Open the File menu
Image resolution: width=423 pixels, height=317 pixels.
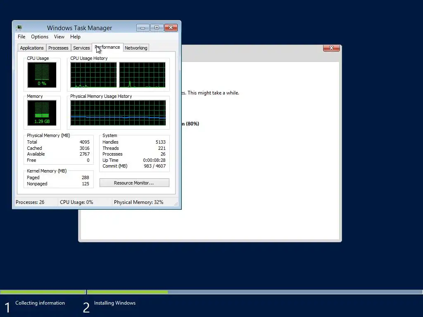[21, 37]
